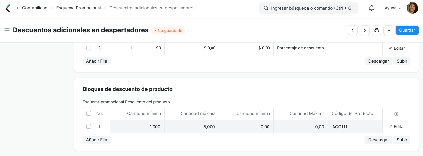Add a row to Bloques de descuento table
Image resolution: width=423 pixels, height=156 pixels.
pyautogui.click(x=97, y=140)
